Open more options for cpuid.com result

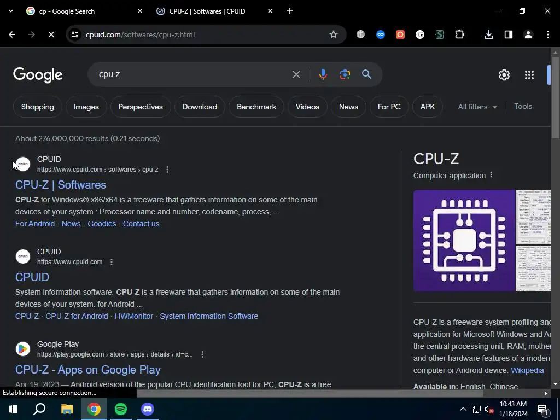(112, 262)
